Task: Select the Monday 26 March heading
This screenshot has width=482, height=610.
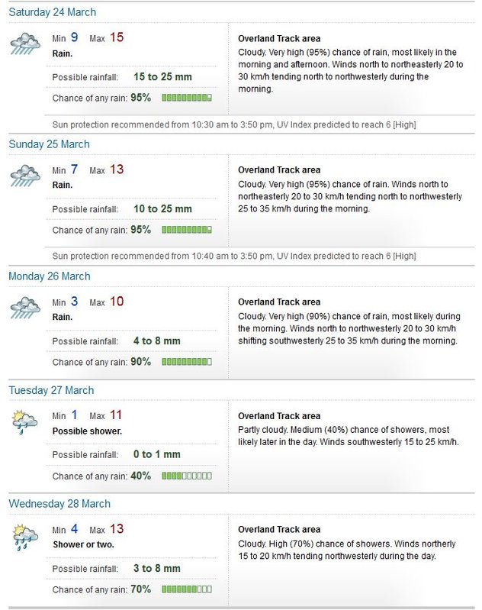Action: click(50, 276)
